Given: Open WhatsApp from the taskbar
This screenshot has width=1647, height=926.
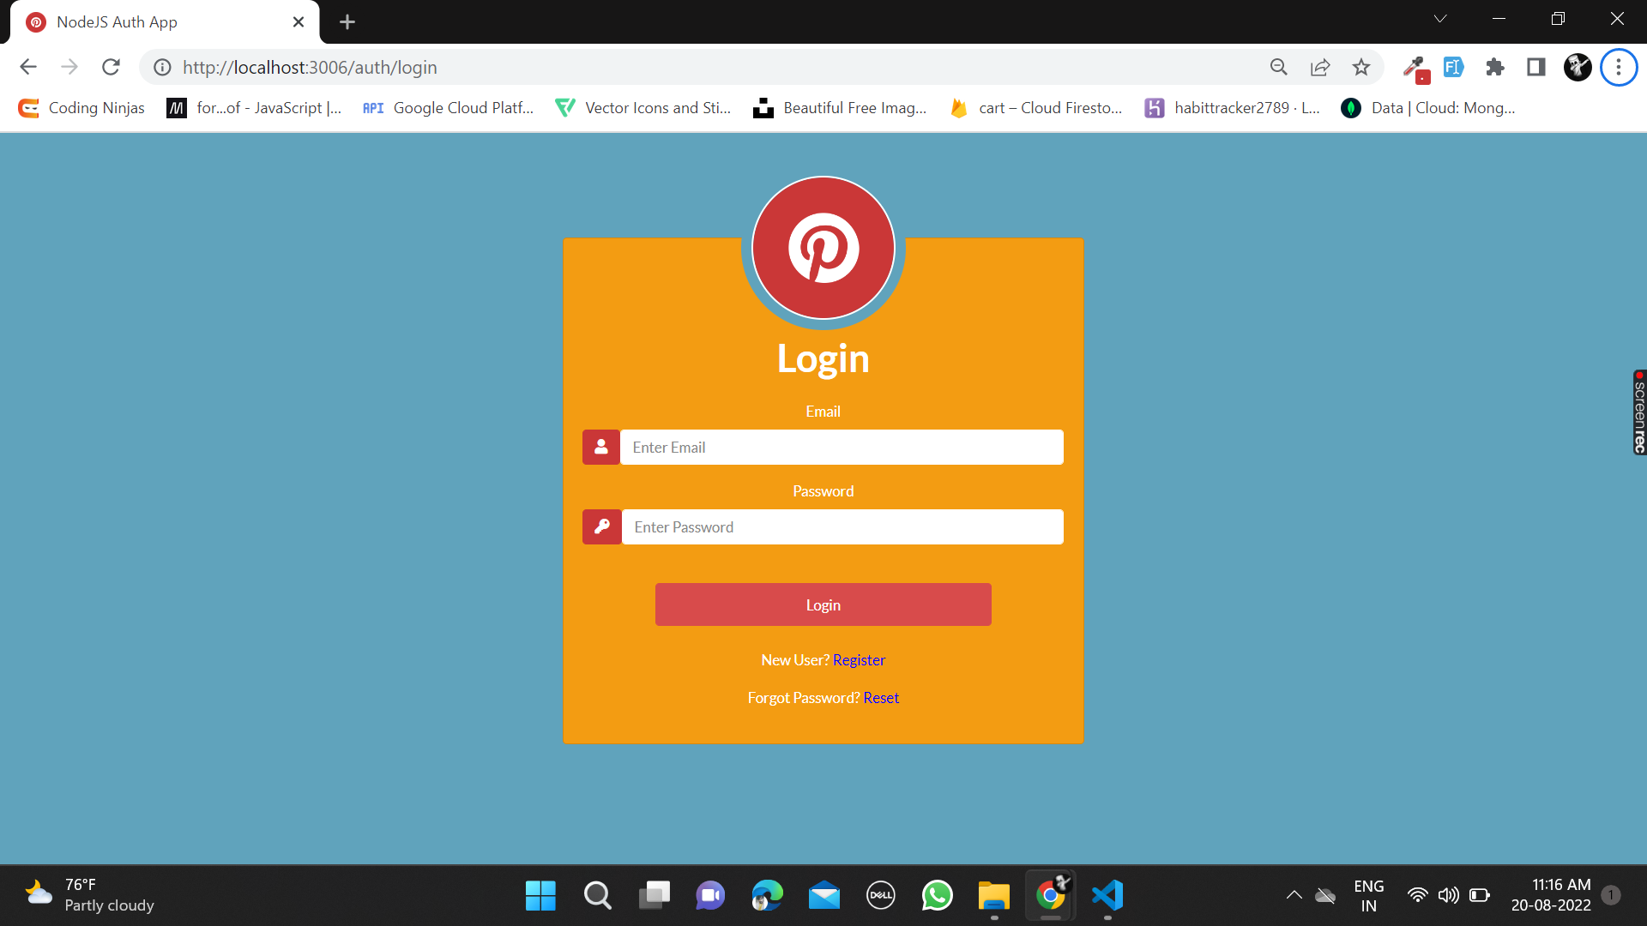Looking at the screenshot, I should (x=938, y=895).
